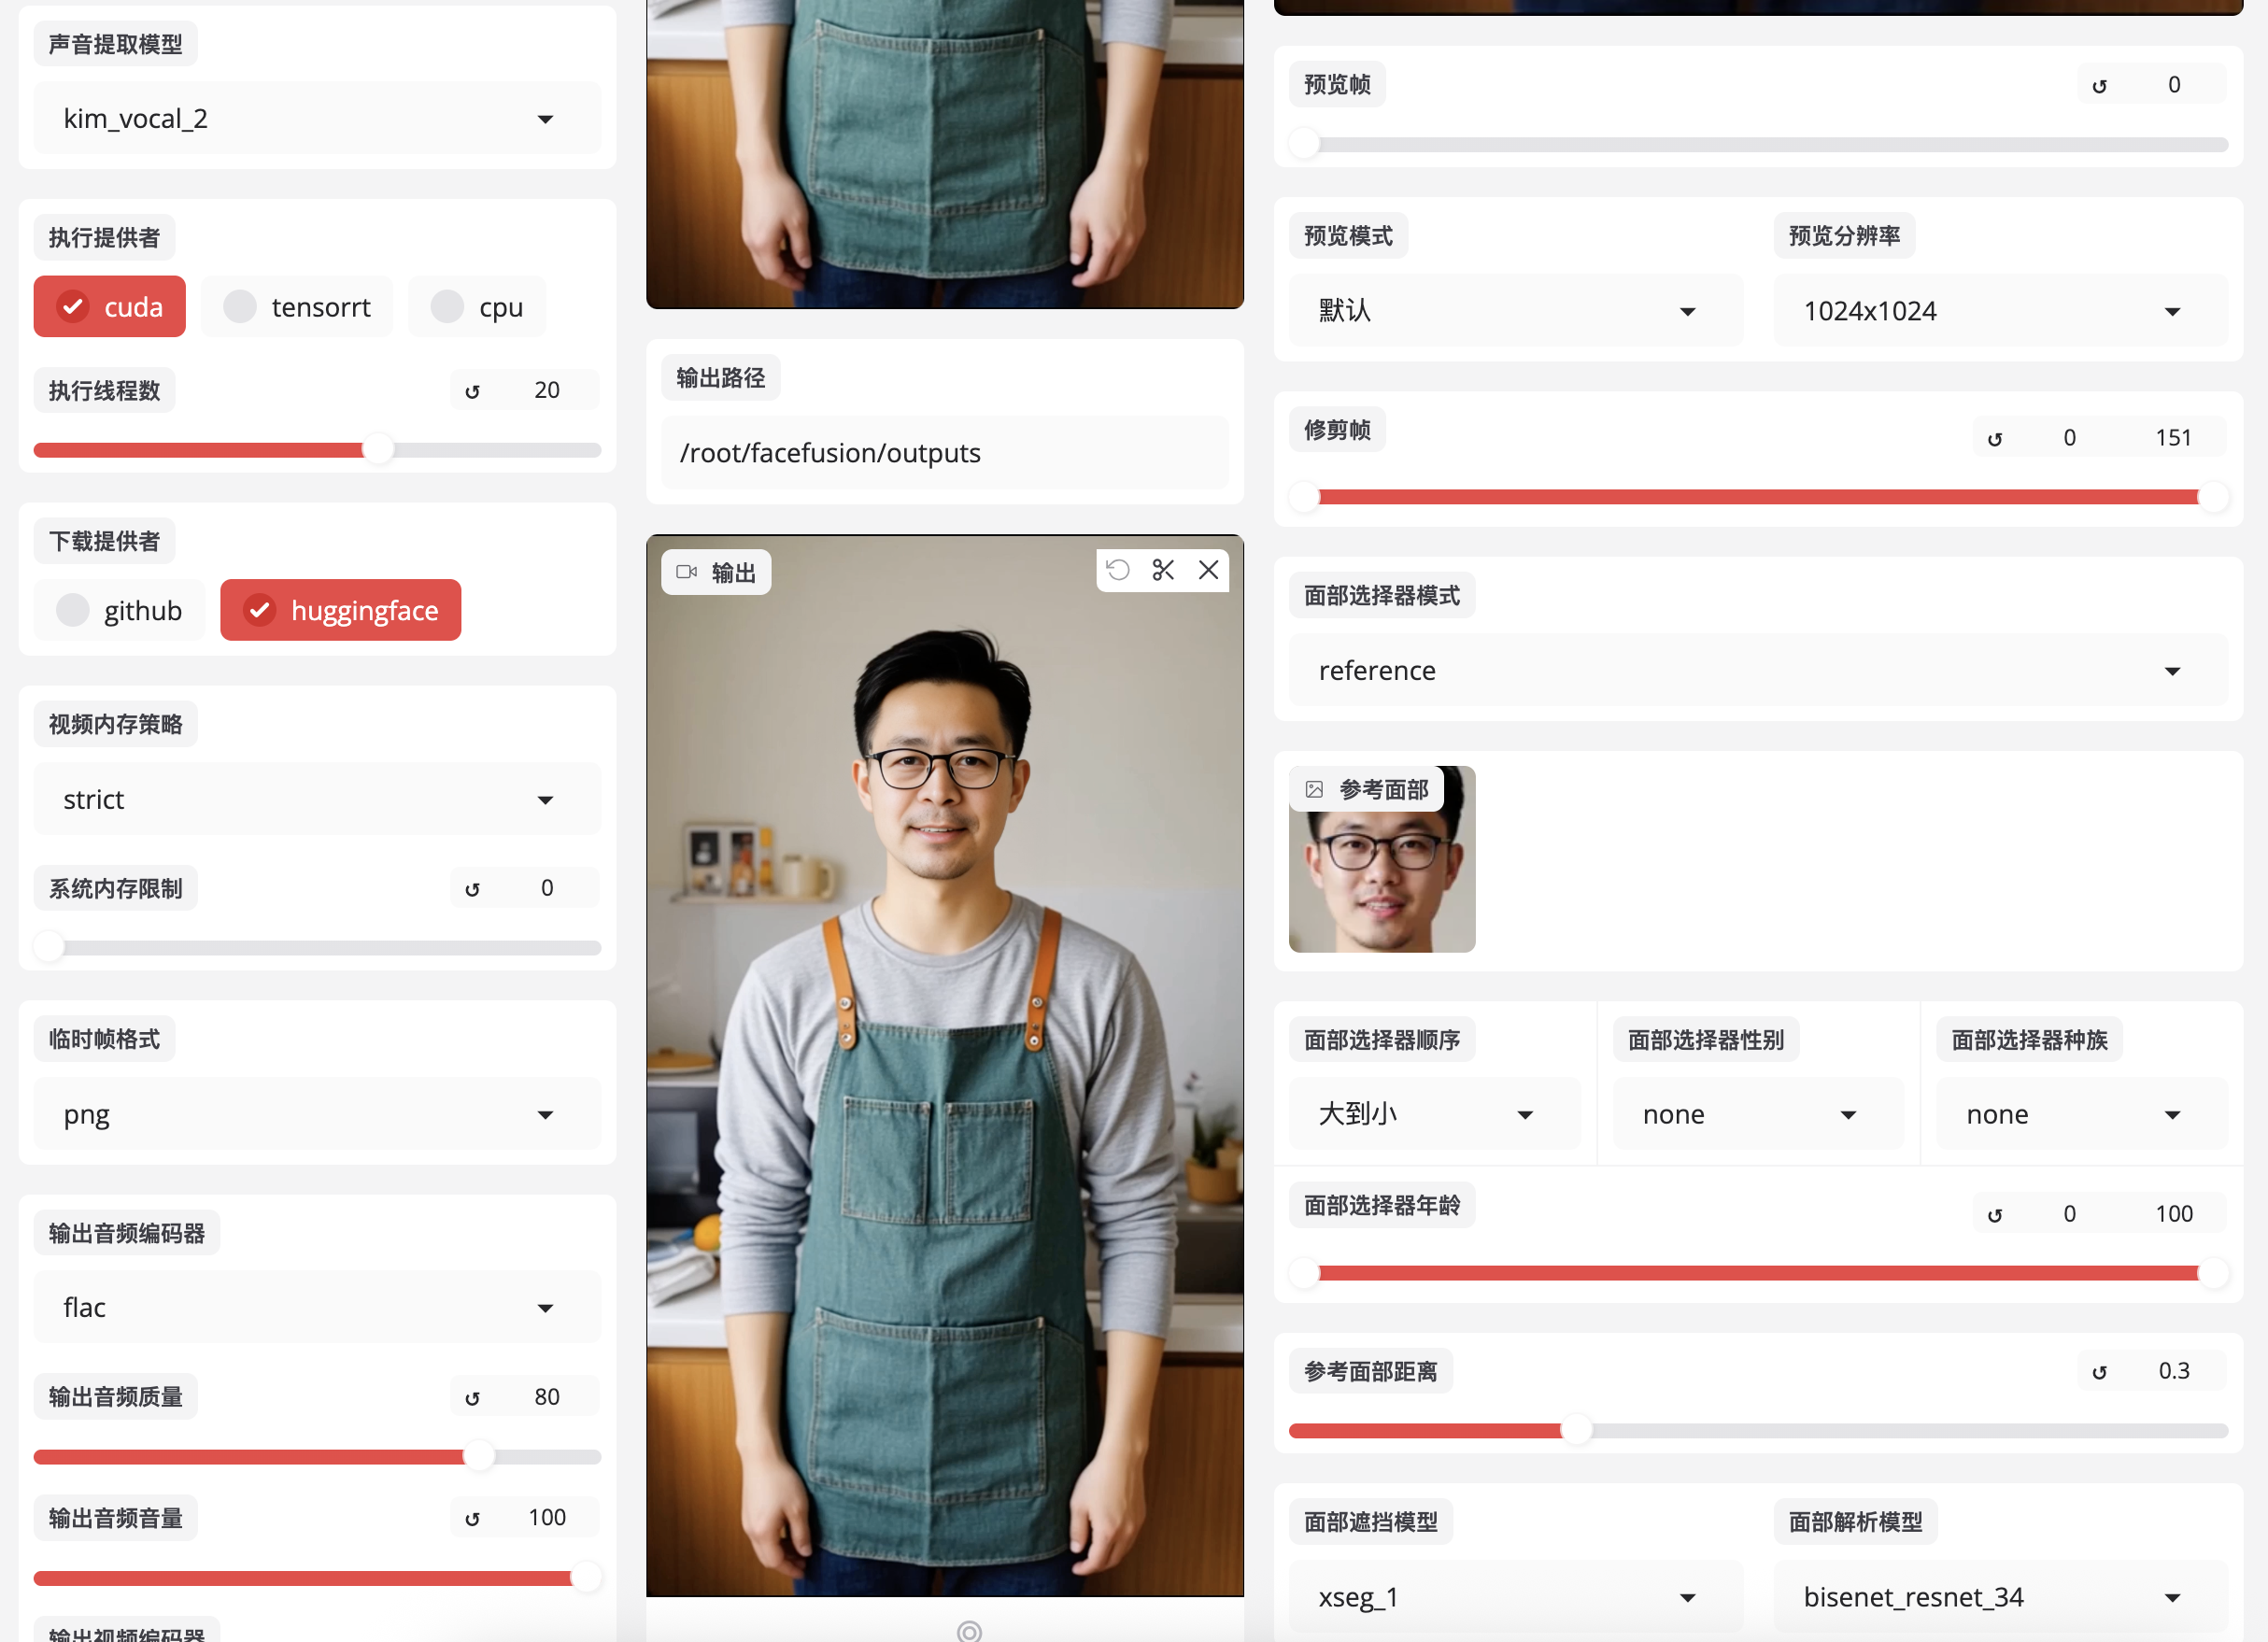Click the 系统内存限制 slider track
Image resolution: width=2268 pixels, height=1642 pixels.
pos(317,948)
